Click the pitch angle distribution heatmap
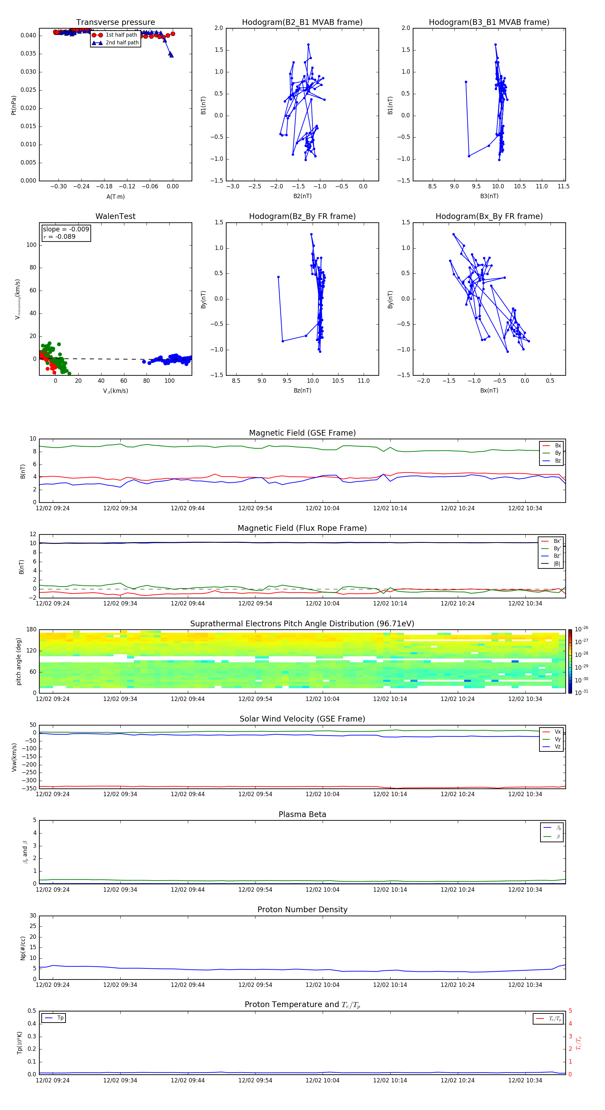 [x=302, y=661]
